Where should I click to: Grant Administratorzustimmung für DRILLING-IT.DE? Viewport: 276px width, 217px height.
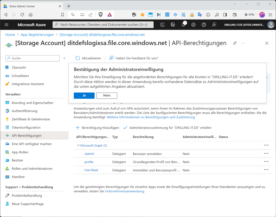point(167,128)
